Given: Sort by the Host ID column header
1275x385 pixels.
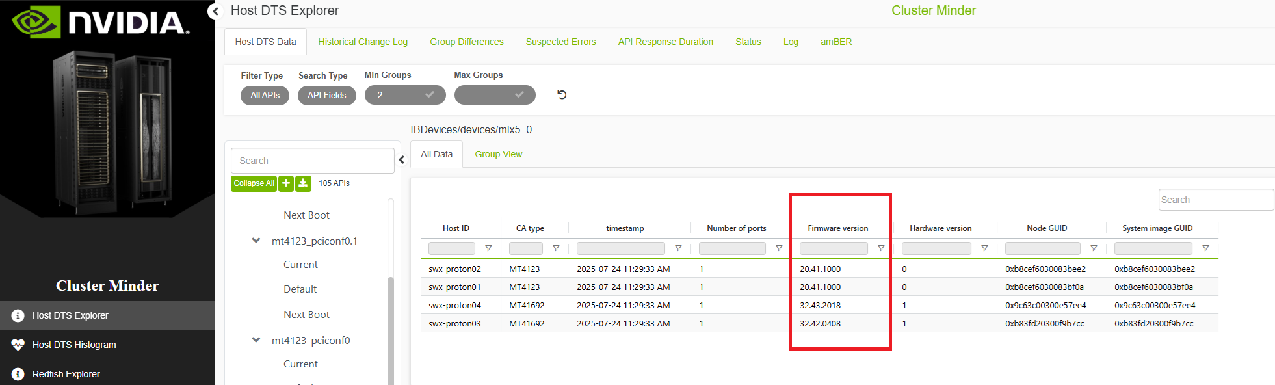Looking at the screenshot, I should click(456, 228).
